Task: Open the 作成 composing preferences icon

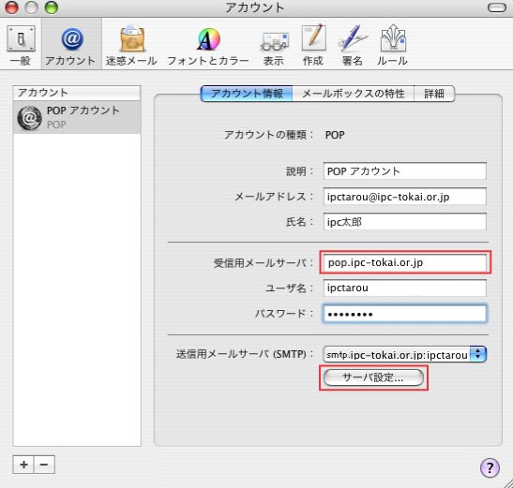Action: [313, 45]
